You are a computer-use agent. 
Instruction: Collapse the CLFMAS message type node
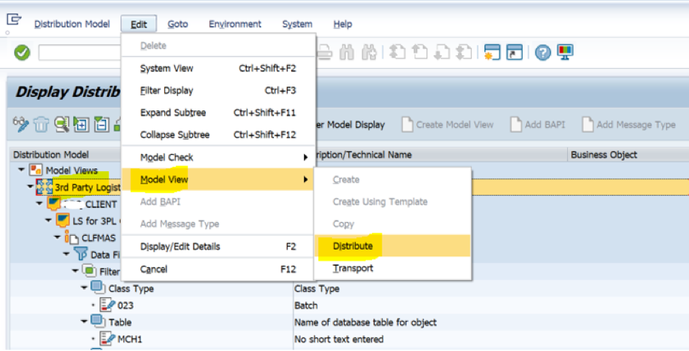57,237
